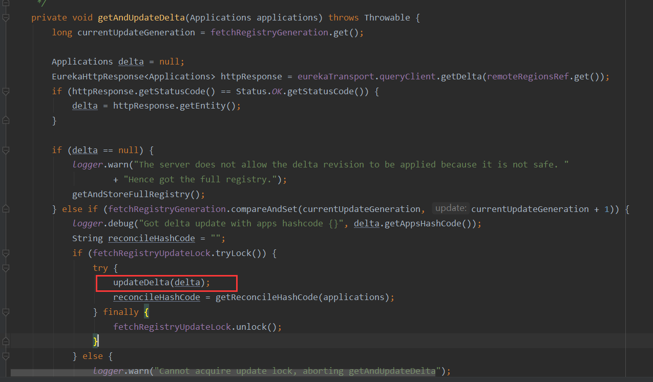Click the 'Throwable' exception type
Screen dimensions: 653x382
tap(387, 17)
